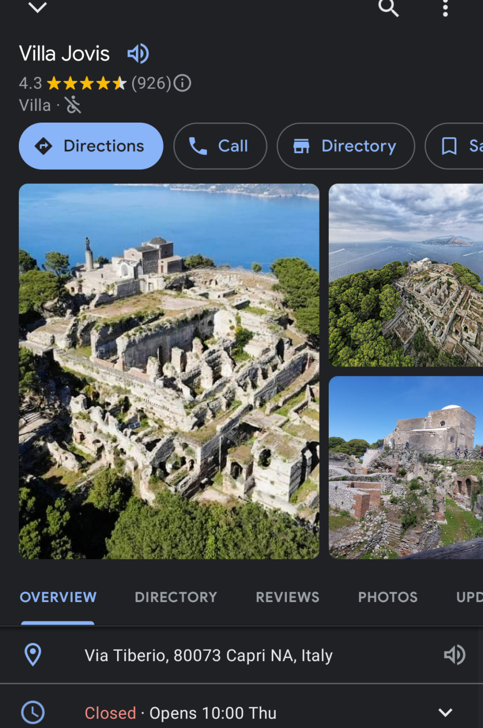Open rating info icon next to reviews
The width and height of the screenshot is (483, 728).
point(183,83)
